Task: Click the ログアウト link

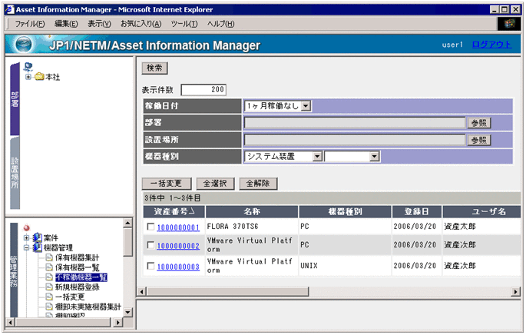Action: (x=491, y=45)
